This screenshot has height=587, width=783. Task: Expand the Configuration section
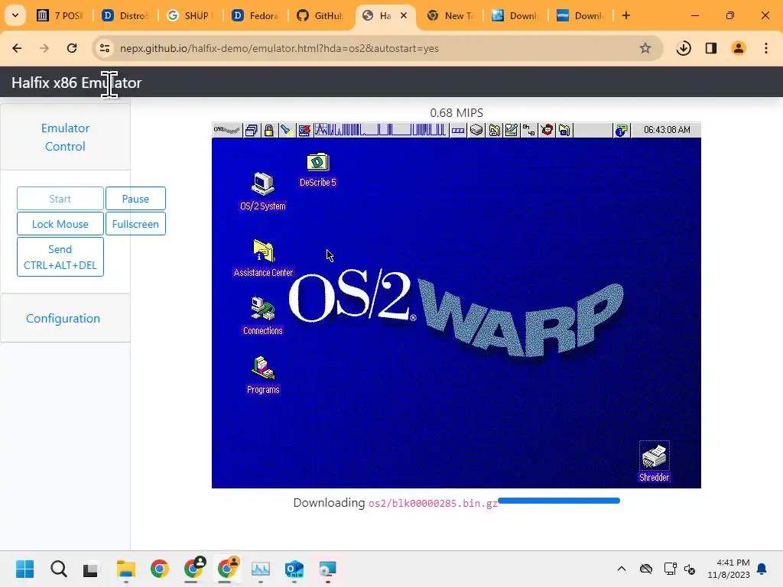(x=63, y=319)
